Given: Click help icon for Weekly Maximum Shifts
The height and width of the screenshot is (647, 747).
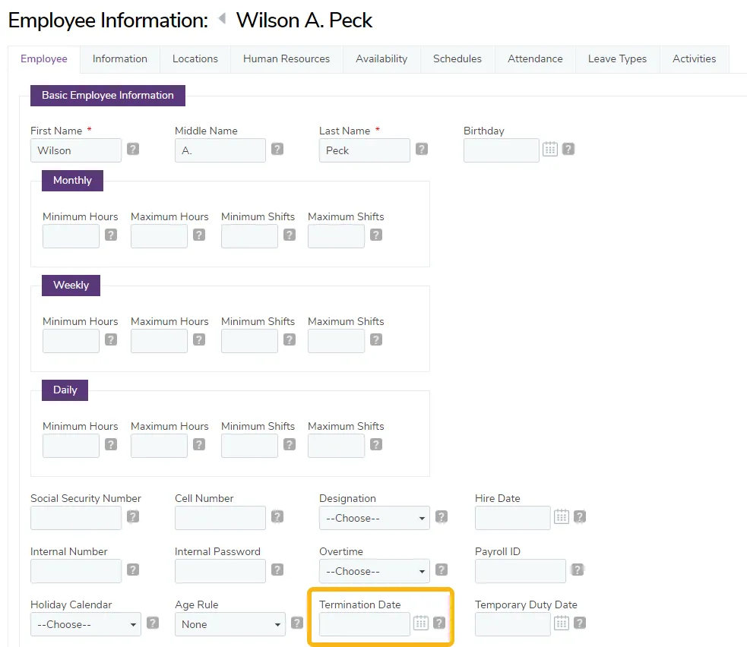Looking at the screenshot, I should pyautogui.click(x=376, y=339).
